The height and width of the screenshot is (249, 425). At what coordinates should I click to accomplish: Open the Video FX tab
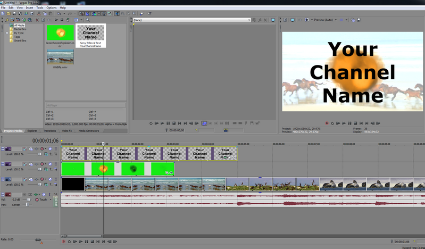coord(67,131)
